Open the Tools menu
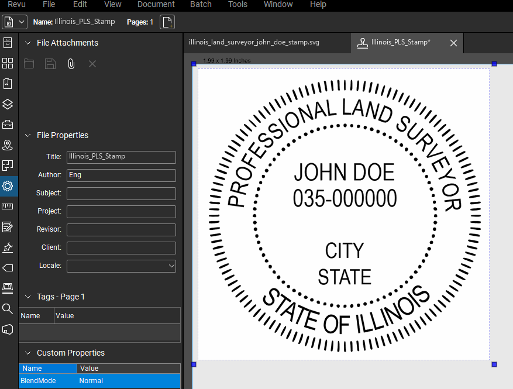This screenshot has height=389, width=513. [x=237, y=4]
